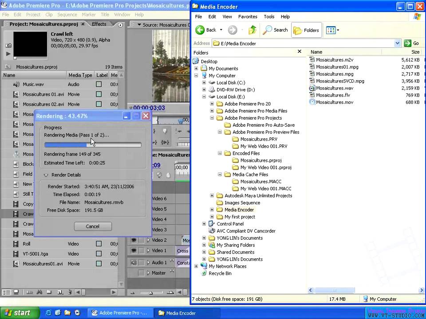The height and width of the screenshot is (319, 426).
Task: Click the Go button beside address bar
Action: tap(411, 43)
